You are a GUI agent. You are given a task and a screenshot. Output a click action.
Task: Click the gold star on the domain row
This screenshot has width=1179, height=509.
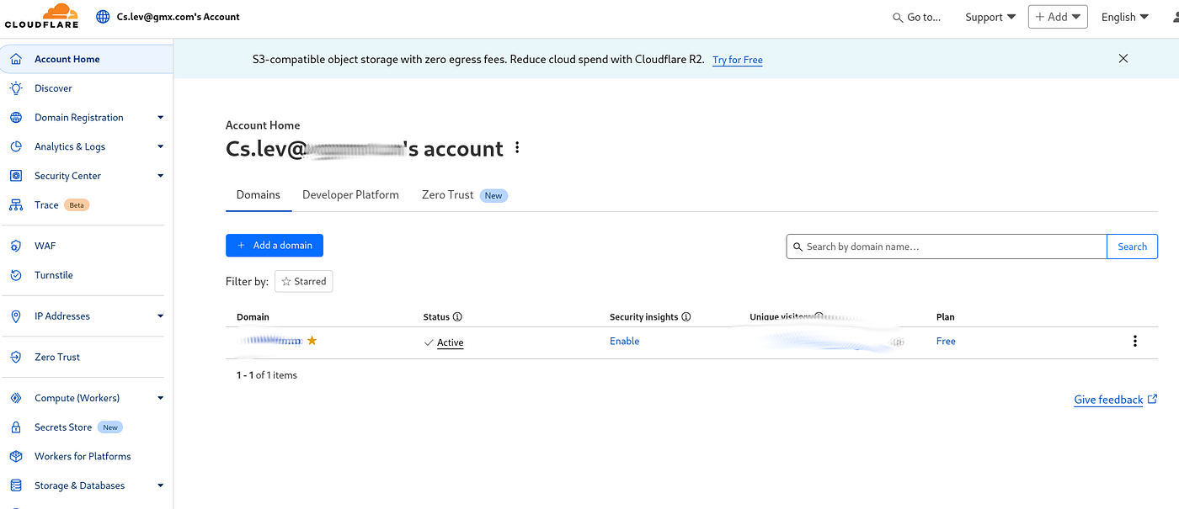pyautogui.click(x=312, y=341)
